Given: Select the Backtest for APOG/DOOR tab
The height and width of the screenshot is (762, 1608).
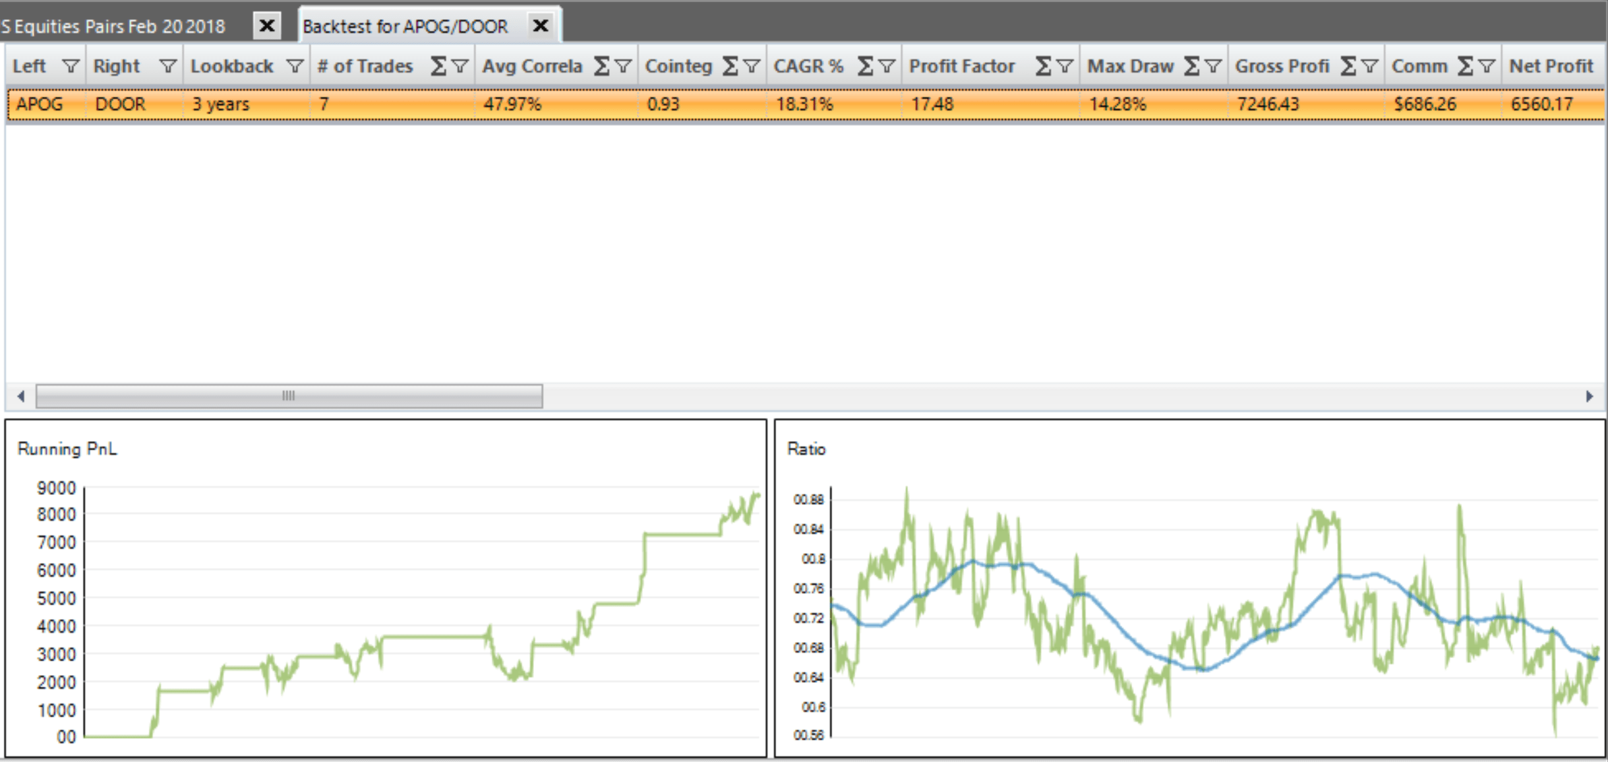Looking at the screenshot, I should coord(405,26).
